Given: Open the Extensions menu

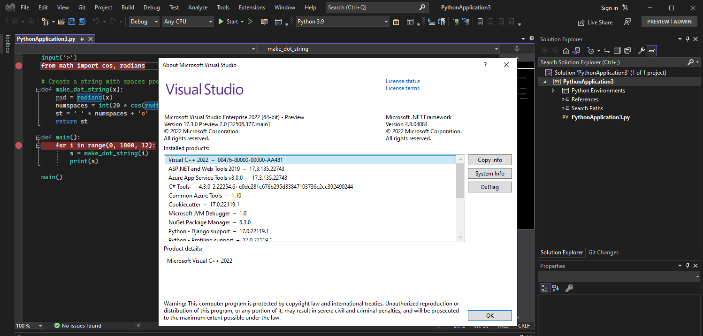Looking at the screenshot, I should click(252, 8).
